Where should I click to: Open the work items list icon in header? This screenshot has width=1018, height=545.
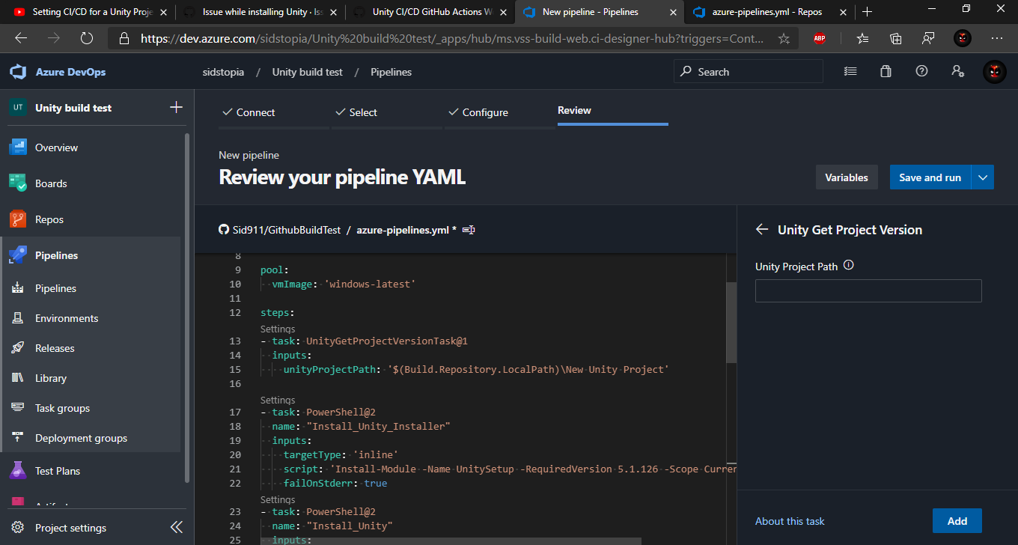click(x=850, y=72)
